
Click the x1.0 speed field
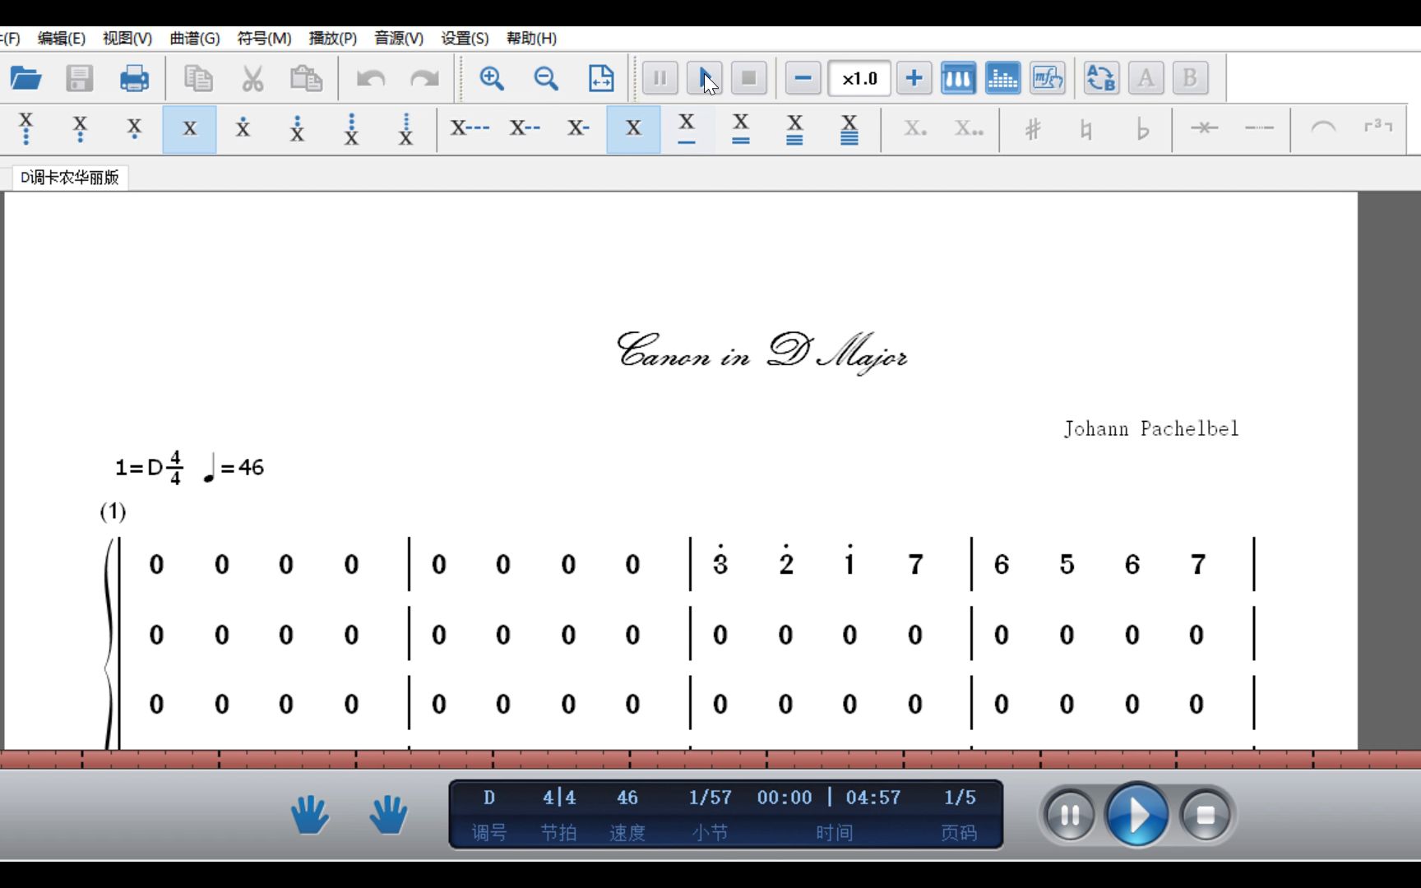click(x=859, y=79)
